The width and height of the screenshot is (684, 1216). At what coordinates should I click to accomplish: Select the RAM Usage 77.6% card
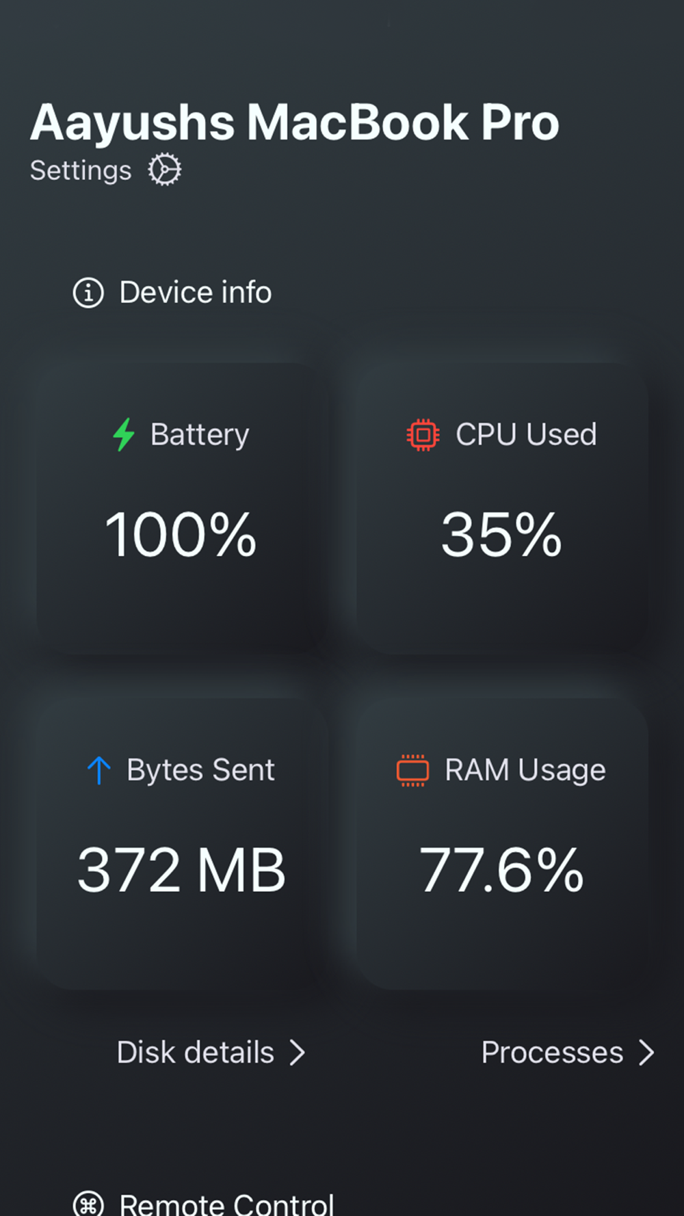[501, 843]
